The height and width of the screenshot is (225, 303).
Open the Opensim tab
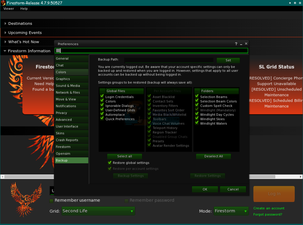pyautogui.click(x=72, y=153)
